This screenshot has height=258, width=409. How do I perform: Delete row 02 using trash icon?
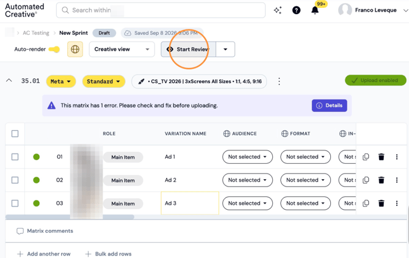pos(381,180)
